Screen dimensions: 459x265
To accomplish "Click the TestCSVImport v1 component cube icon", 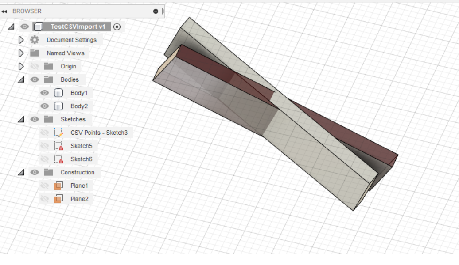I will coord(38,26).
